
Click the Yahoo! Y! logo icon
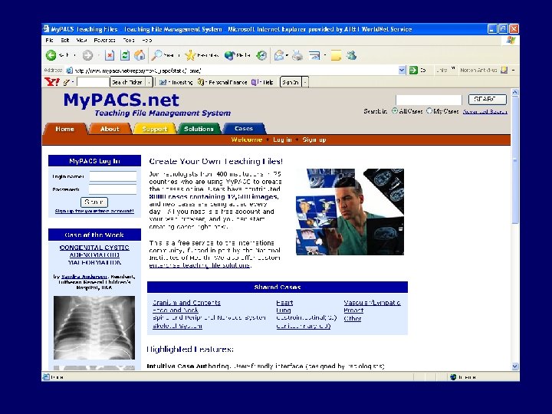[x=52, y=82]
